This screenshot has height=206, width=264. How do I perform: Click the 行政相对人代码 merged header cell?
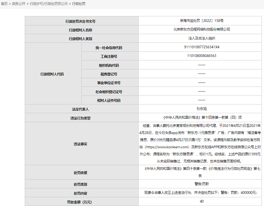tap(52, 74)
